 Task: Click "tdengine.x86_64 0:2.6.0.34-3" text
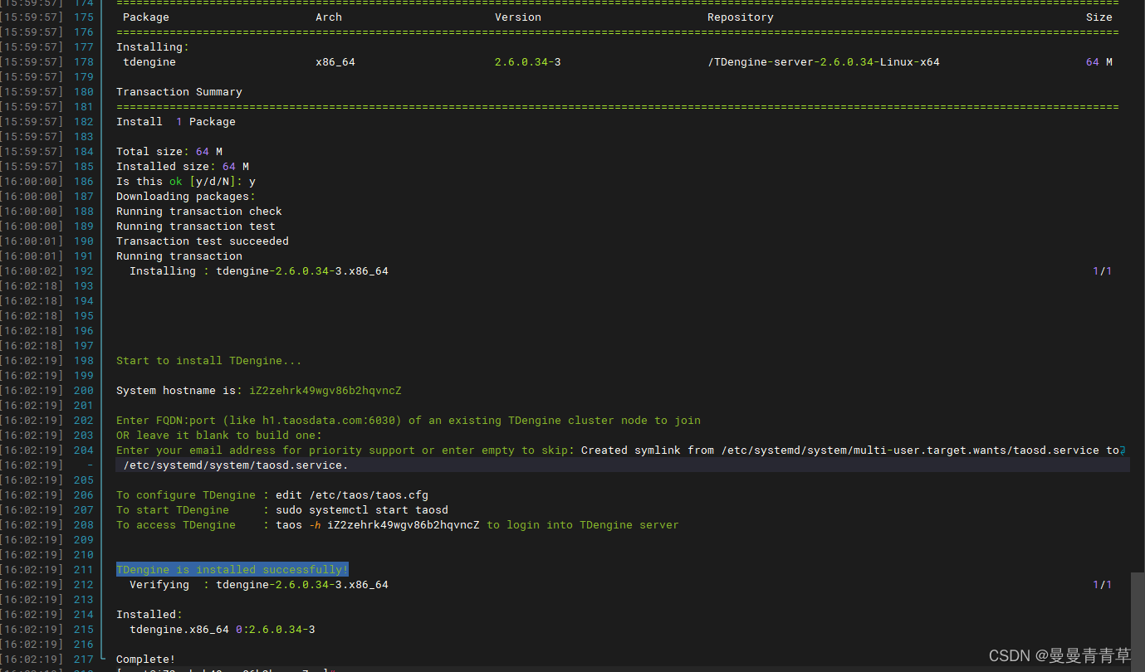[x=223, y=630]
